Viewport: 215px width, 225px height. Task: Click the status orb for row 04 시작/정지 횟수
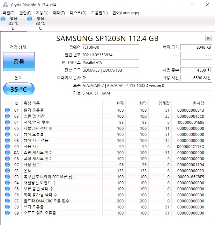coord(7,122)
